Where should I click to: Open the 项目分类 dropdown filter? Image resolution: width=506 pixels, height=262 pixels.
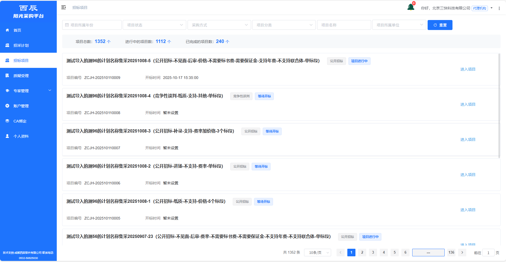tap(284, 25)
